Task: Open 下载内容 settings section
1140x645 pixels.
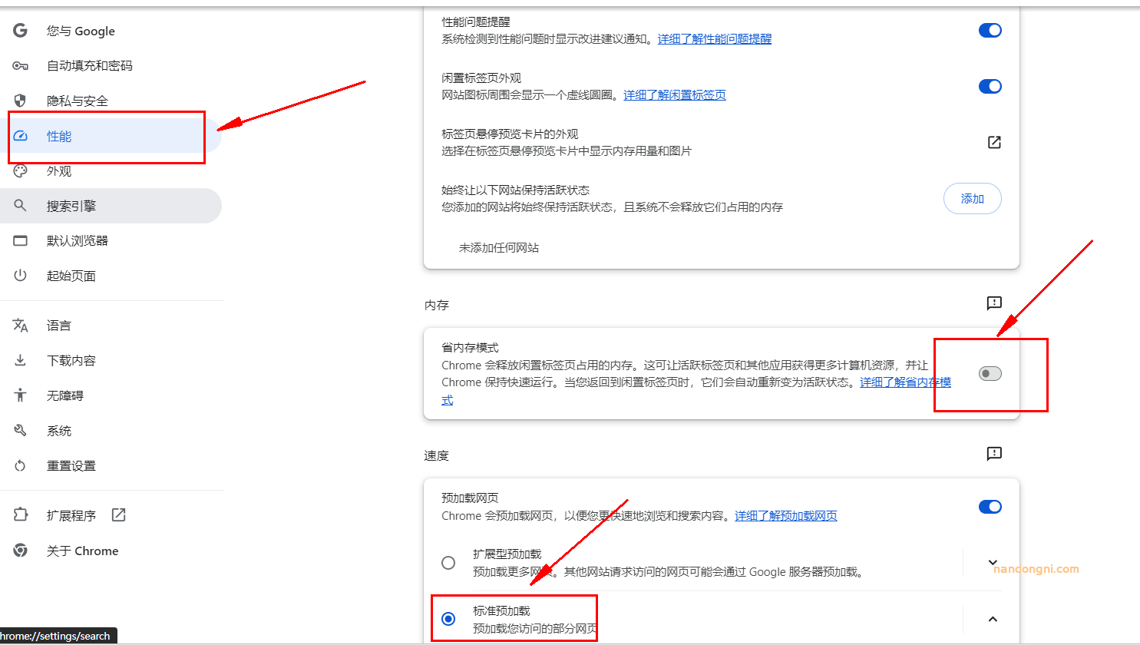Action: [x=111, y=360]
